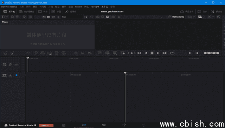
Task: Click the Place on Top edit icon
Action: pos(57,53)
